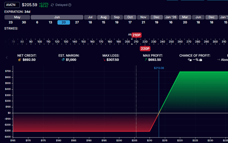Click the AMZN ticker symbol box
Viewport: 228px width, 143px height.
tap(12, 5)
